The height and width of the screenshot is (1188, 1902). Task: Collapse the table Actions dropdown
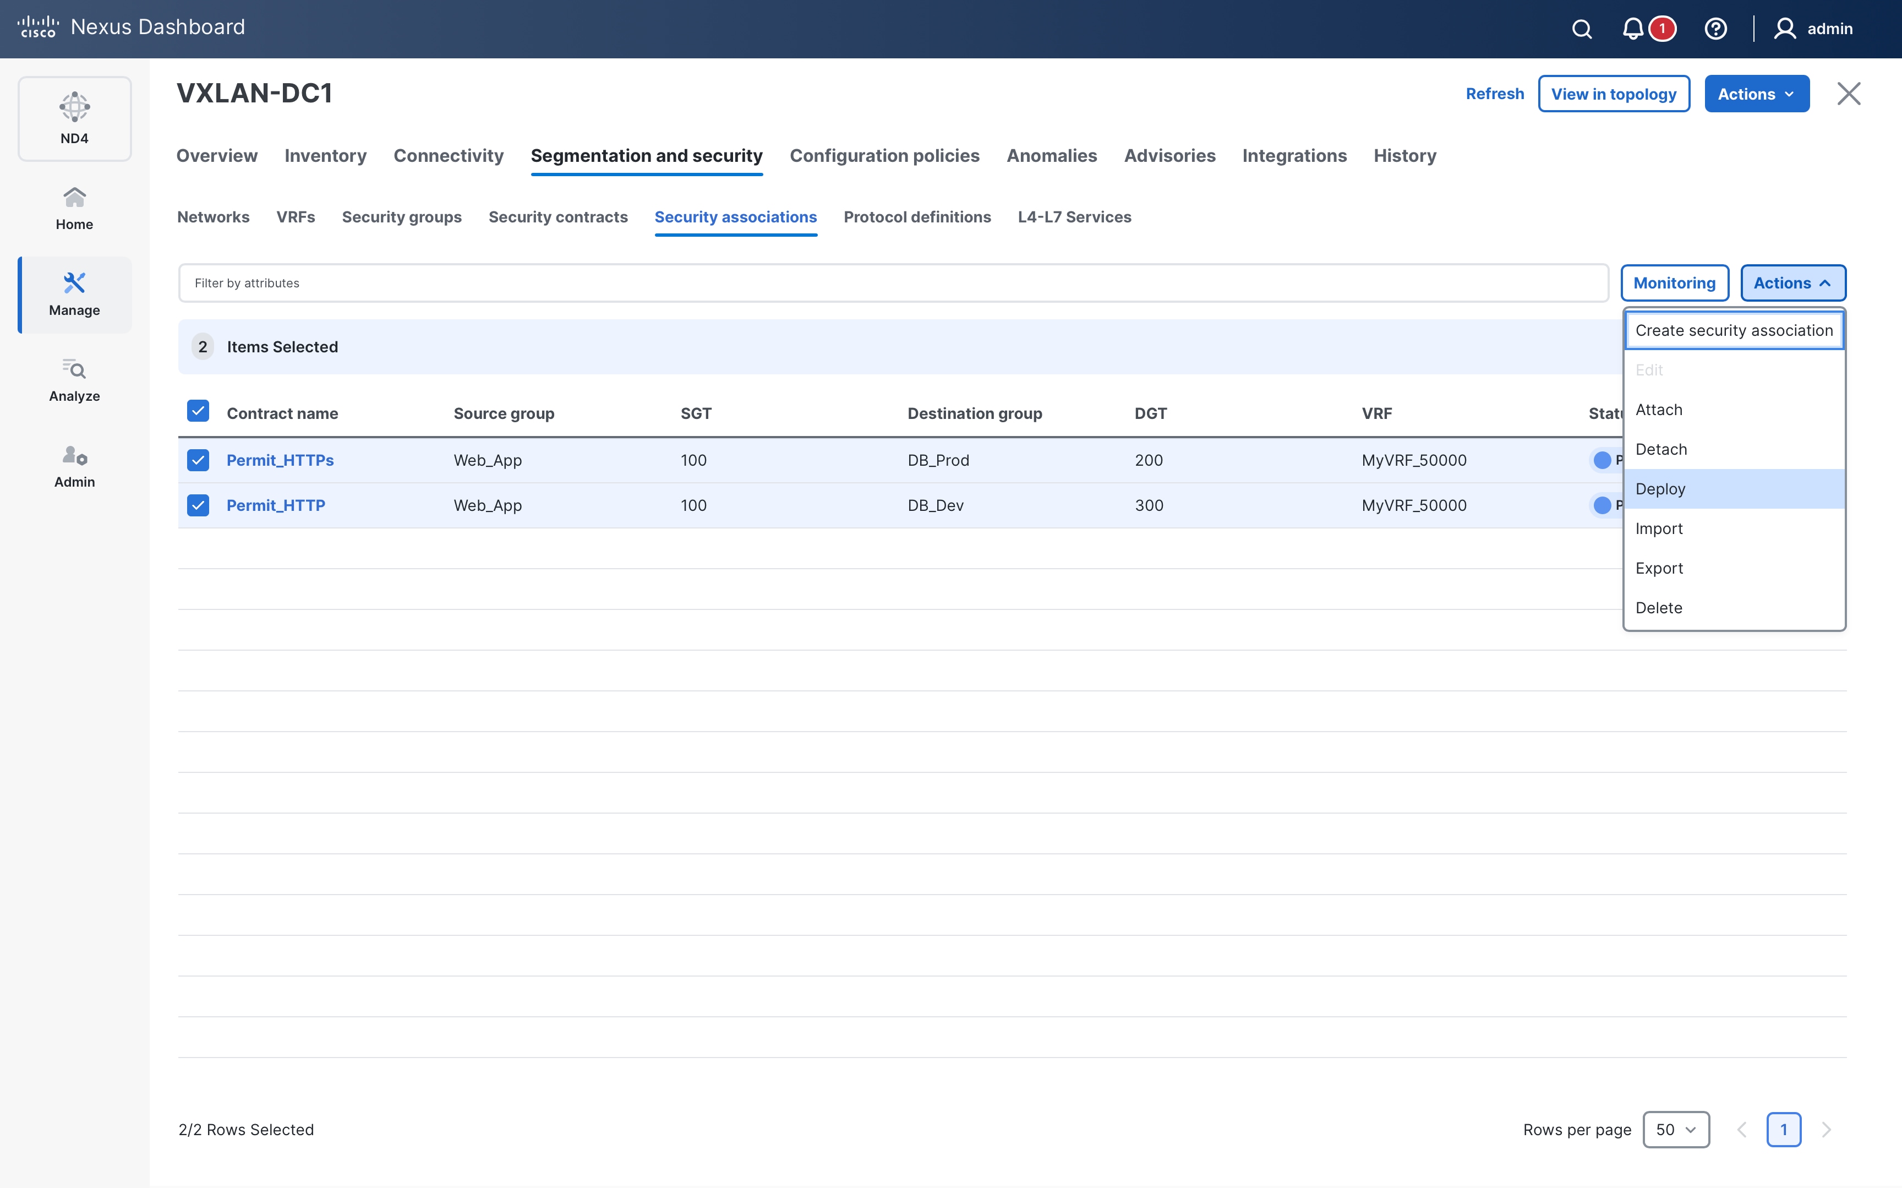point(1793,283)
